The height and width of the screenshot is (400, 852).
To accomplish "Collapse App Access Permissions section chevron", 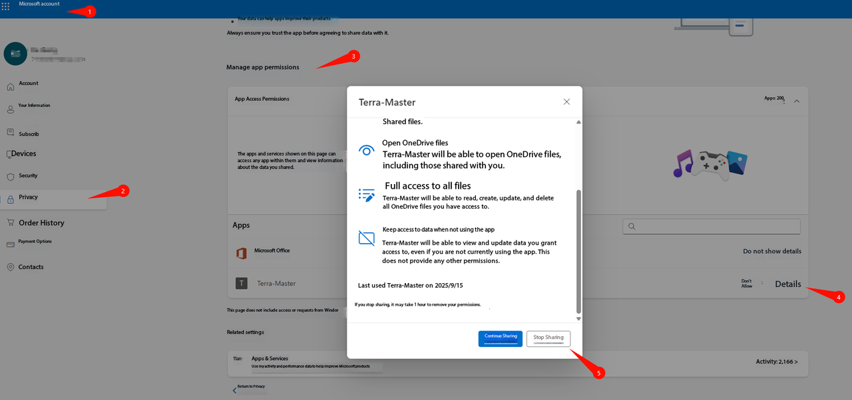I will click(x=797, y=101).
